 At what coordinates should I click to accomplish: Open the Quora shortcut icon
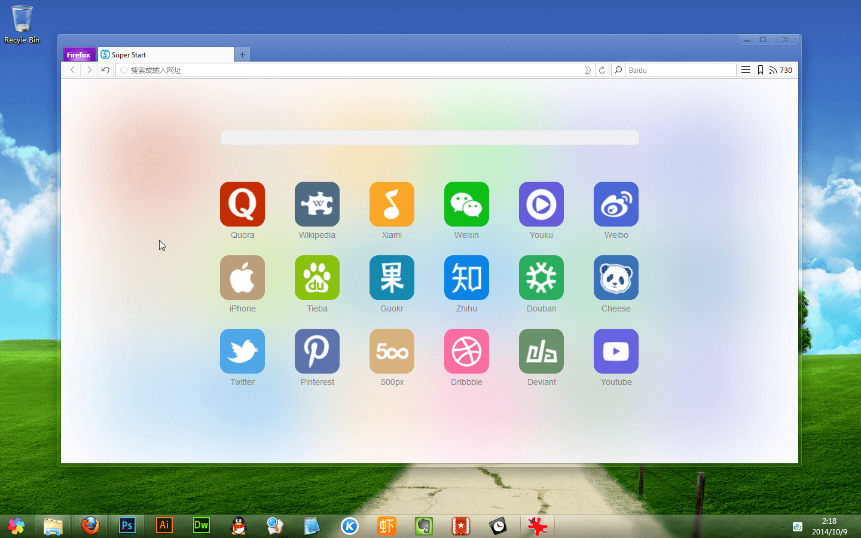coord(242,204)
